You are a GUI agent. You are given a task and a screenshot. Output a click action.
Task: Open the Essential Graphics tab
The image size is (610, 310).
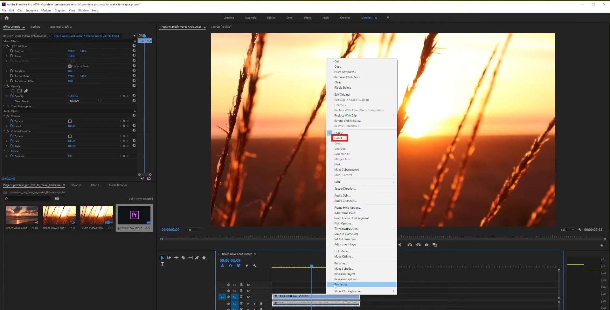pos(61,27)
